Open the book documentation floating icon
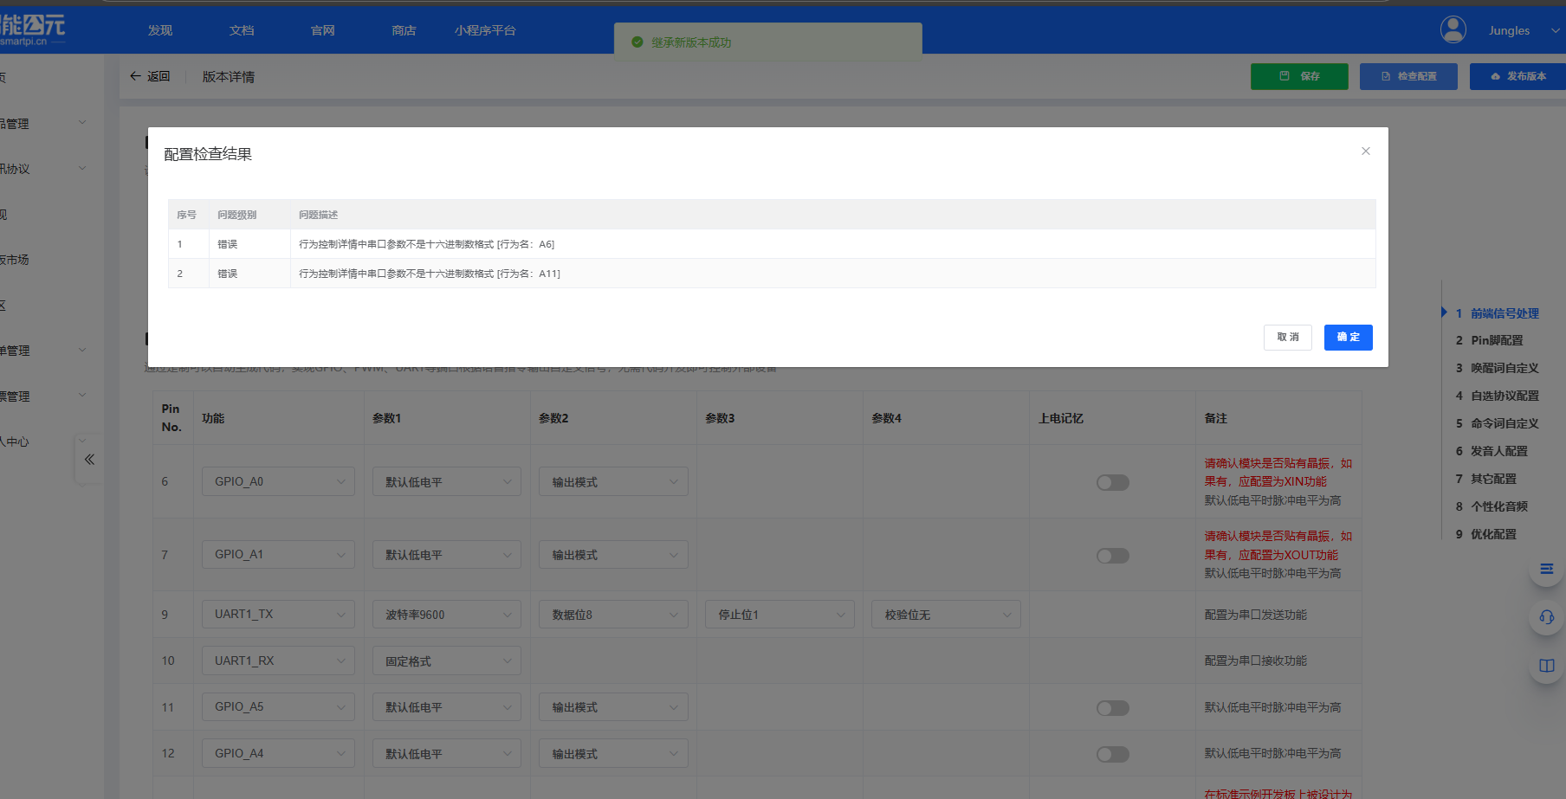 click(x=1546, y=666)
